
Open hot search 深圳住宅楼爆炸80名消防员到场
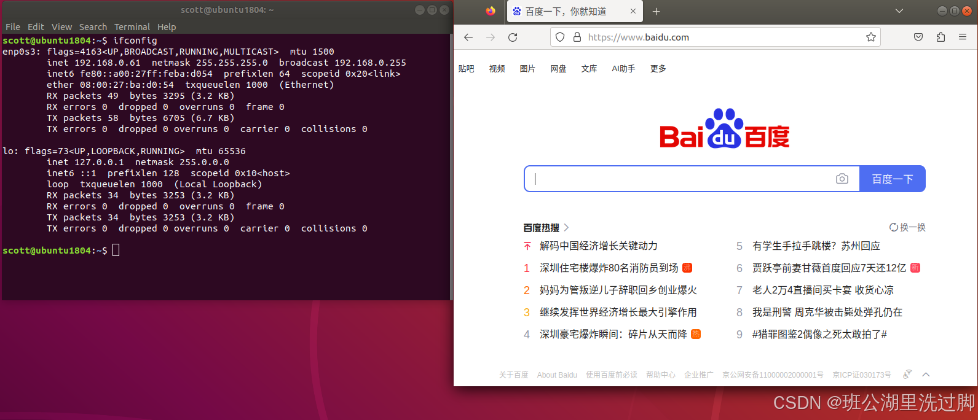609,268
